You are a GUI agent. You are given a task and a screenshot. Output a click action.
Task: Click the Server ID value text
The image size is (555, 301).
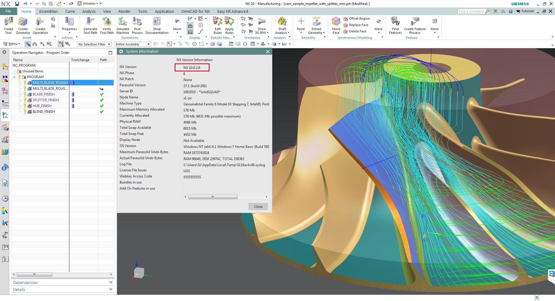pyautogui.click(x=202, y=92)
